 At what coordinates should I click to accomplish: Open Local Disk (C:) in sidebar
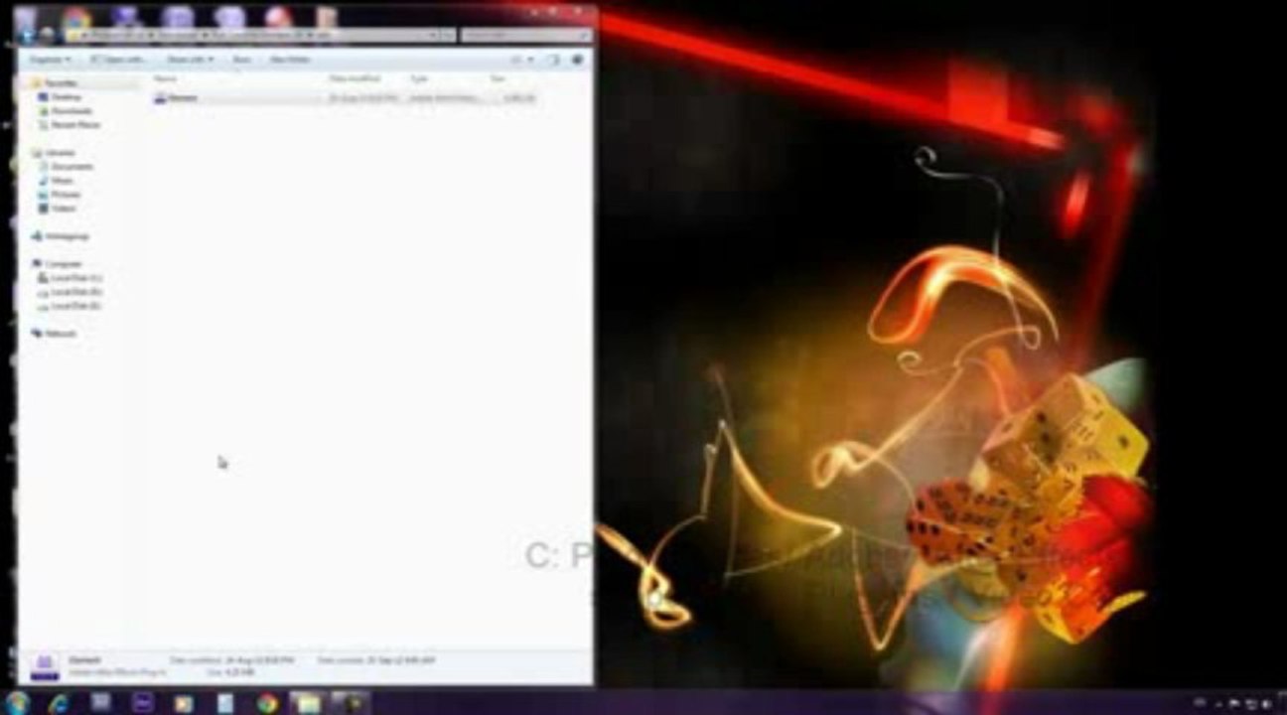(75, 278)
